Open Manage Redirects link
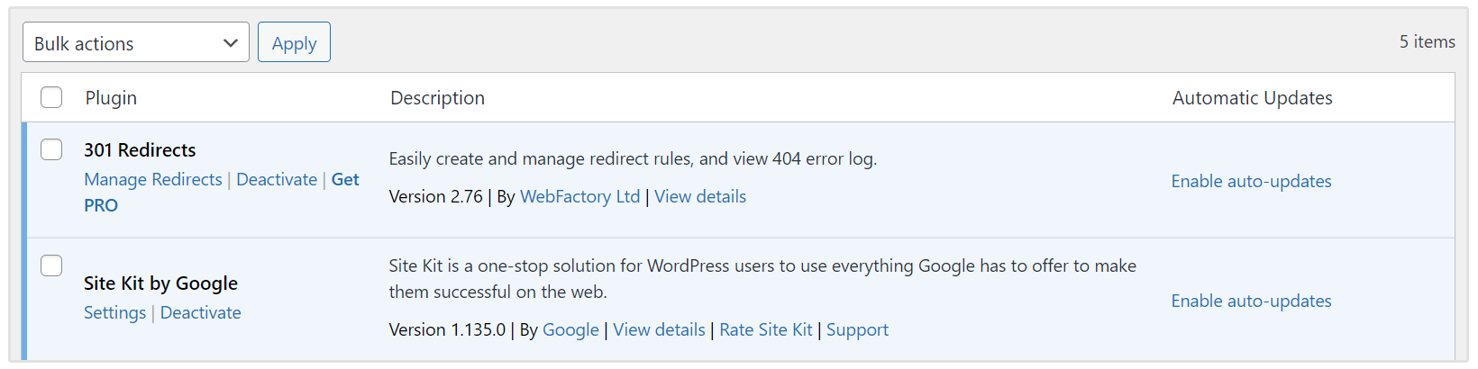This screenshot has height=369, width=1478. point(153,179)
